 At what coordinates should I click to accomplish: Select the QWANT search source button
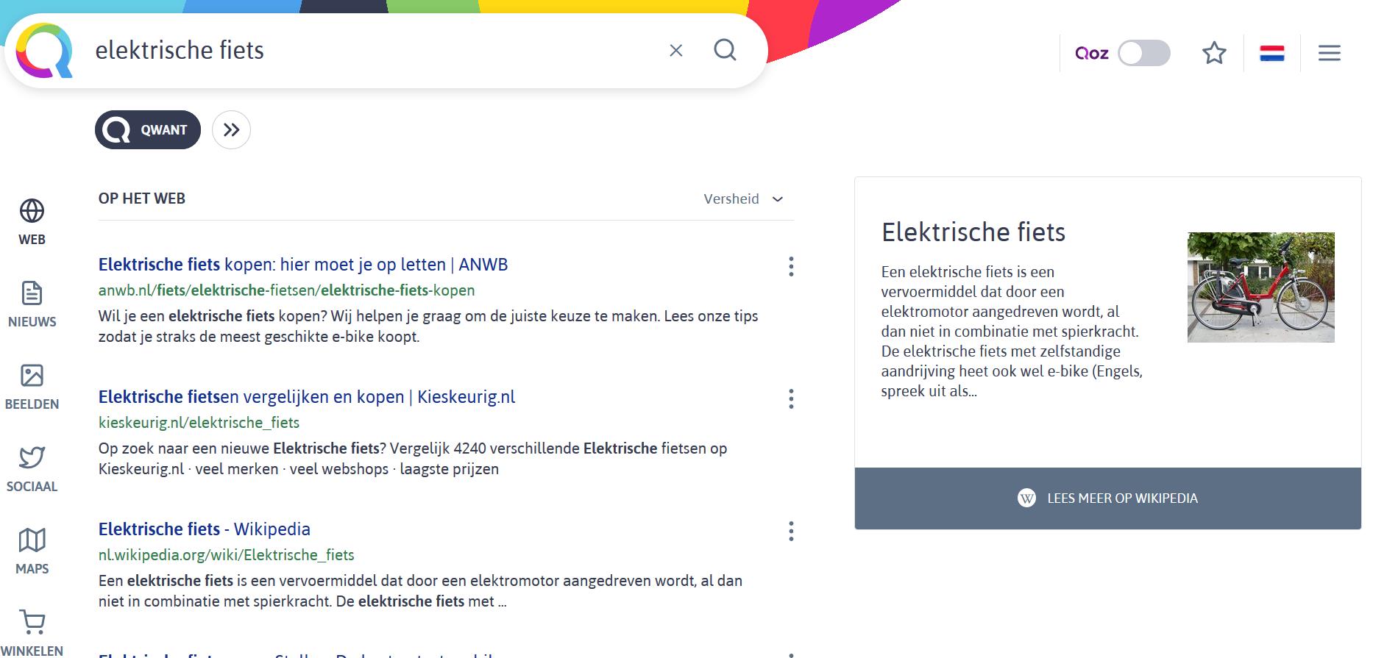148,130
